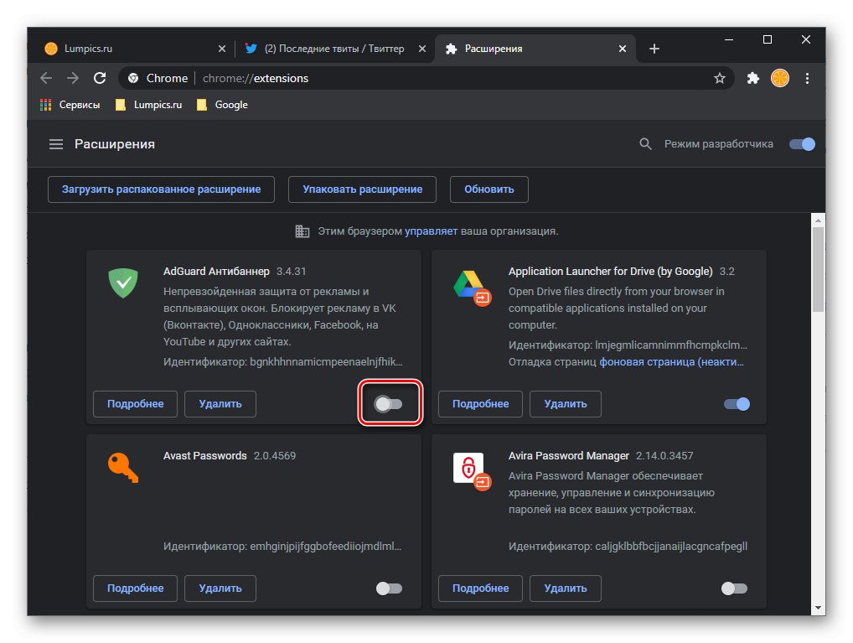
Task: Switch to the Последние твиты / Твиттер tab
Action: coord(334,49)
